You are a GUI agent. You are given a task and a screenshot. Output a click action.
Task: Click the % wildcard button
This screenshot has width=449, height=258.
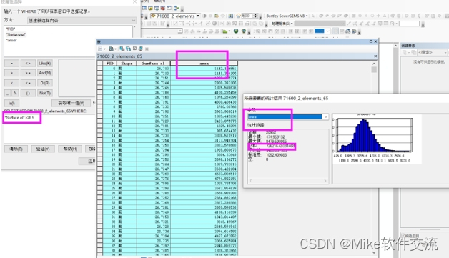[15, 93]
